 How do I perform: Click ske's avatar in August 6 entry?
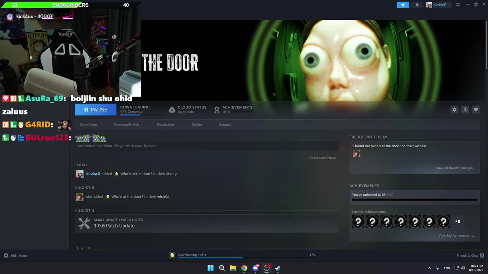79,197
